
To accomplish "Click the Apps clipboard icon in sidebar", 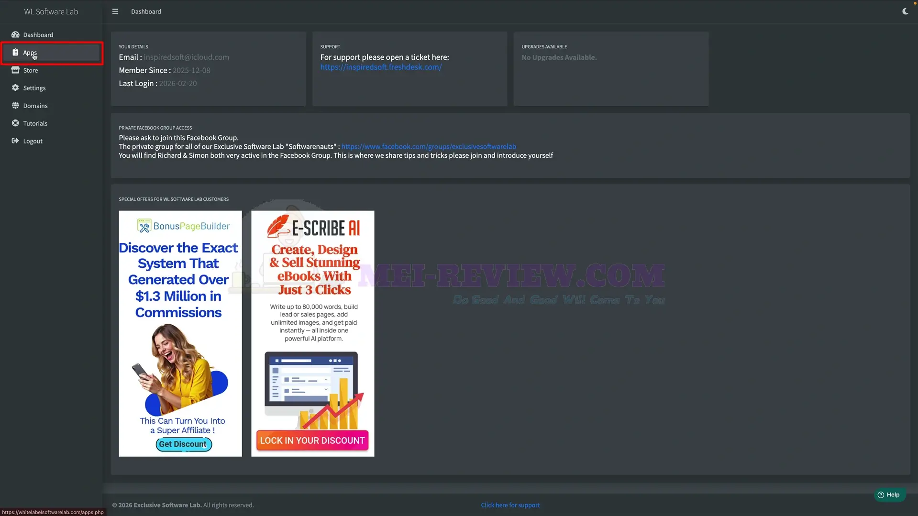I will point(15,53).
